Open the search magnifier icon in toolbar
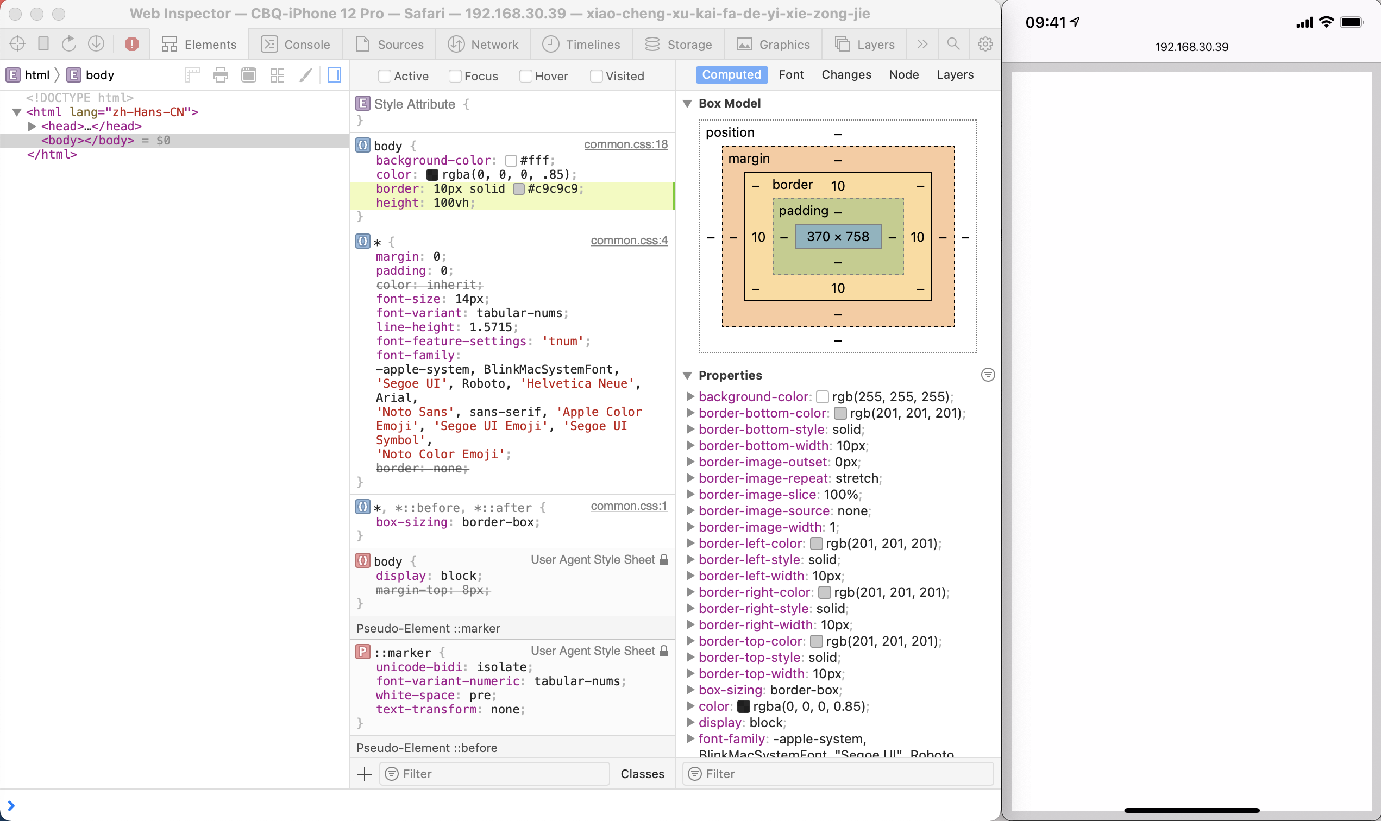The height and width of the screenshot is (821, 1381). [953, 43]
